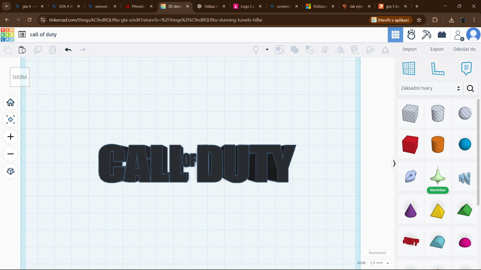Zoom out with minus button
The width and height of the screenshot is (481, 270).
click(x=11, y=154)
